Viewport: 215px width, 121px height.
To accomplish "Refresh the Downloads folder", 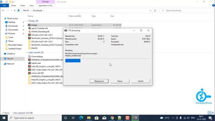I will click(155, 10).
